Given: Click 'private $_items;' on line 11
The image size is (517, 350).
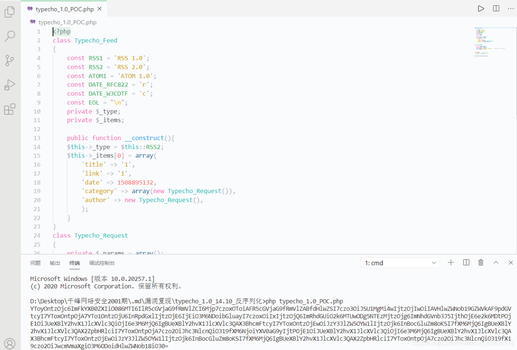Looking at the screenshot, I should [x=96, y=120].
